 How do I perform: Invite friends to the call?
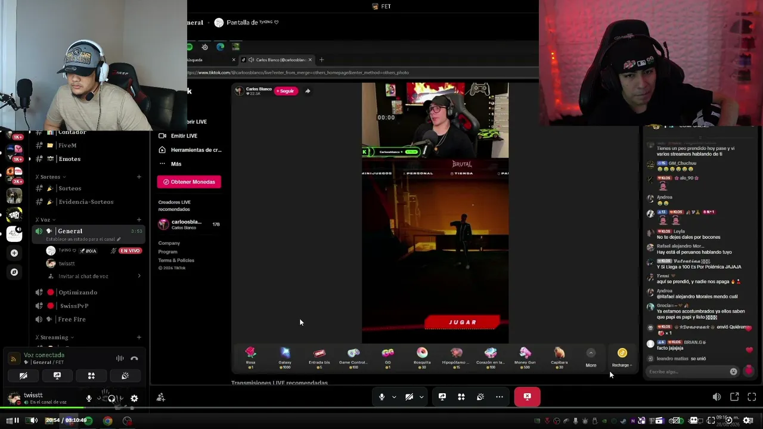[161, 397]
